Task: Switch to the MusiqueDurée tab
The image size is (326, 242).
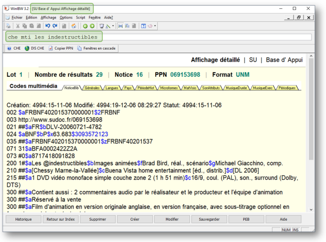Action: click(x=236, y=88)
